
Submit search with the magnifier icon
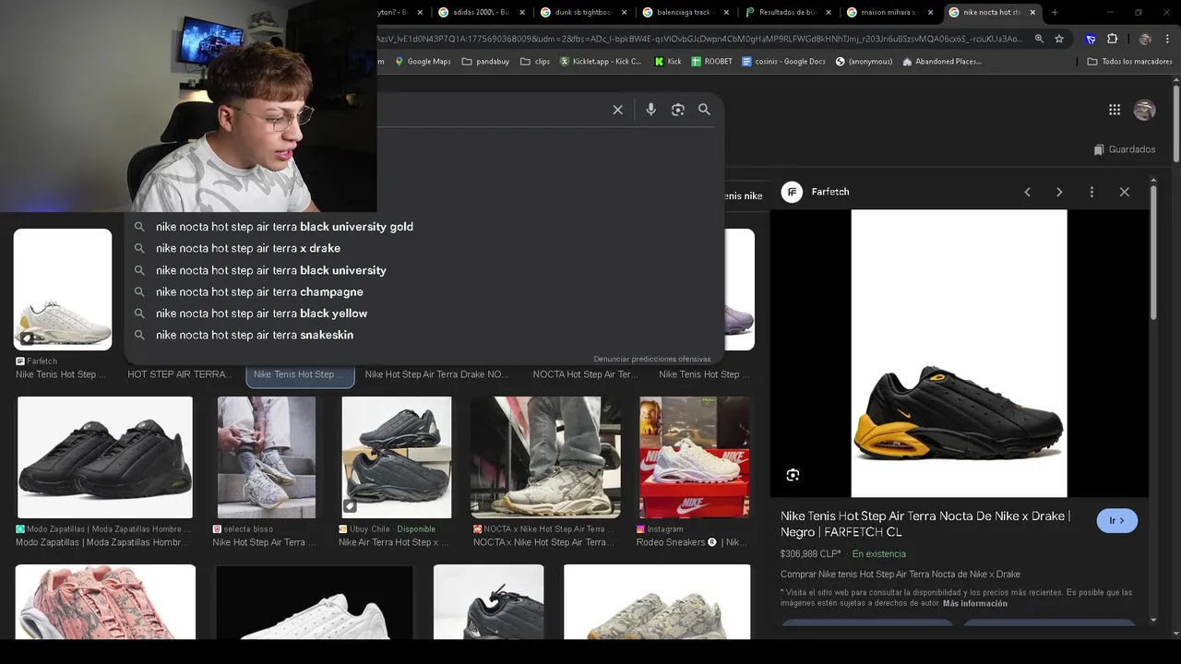pyautogui.click(x=704, y=110)
